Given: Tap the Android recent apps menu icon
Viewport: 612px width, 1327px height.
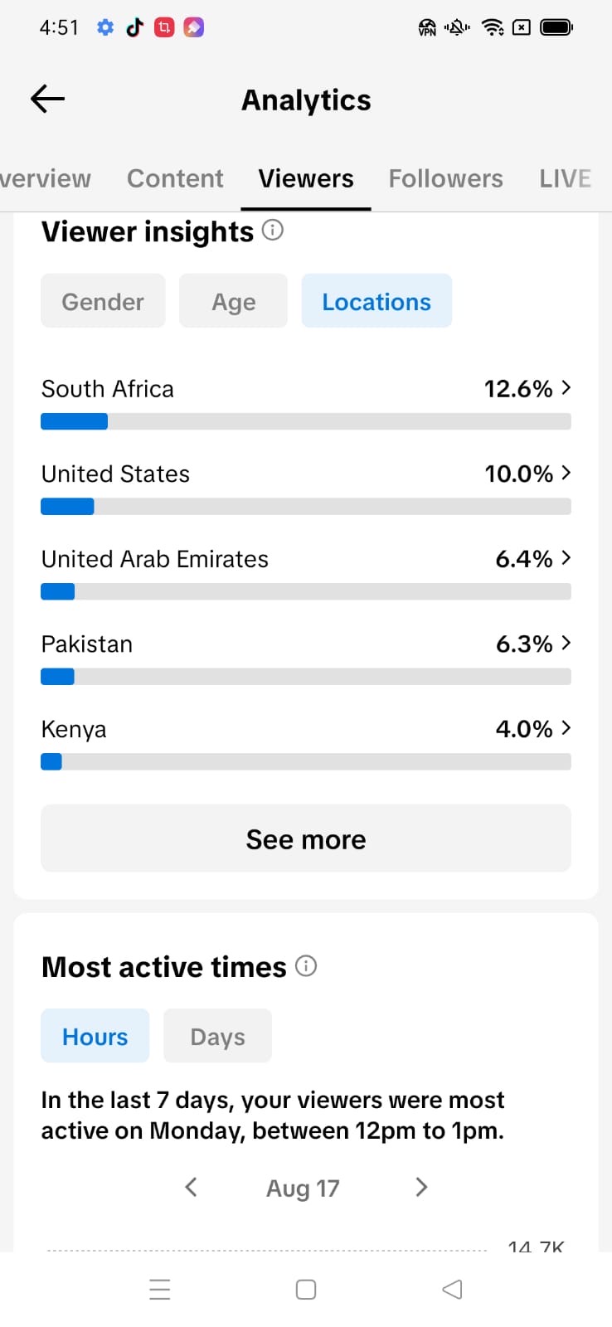Looking at the screenshot, I should [160, 1289].
